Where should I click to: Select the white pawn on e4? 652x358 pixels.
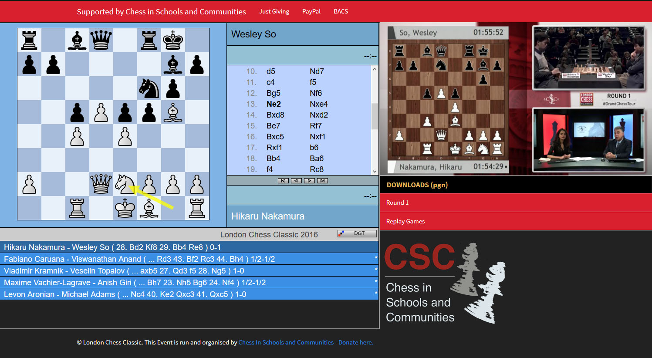[125, 136]
